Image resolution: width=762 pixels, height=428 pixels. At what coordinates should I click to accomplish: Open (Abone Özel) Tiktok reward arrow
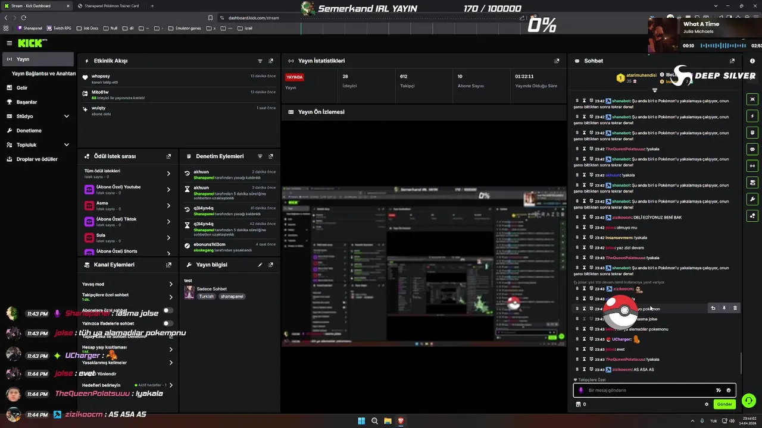pos(168,222)
